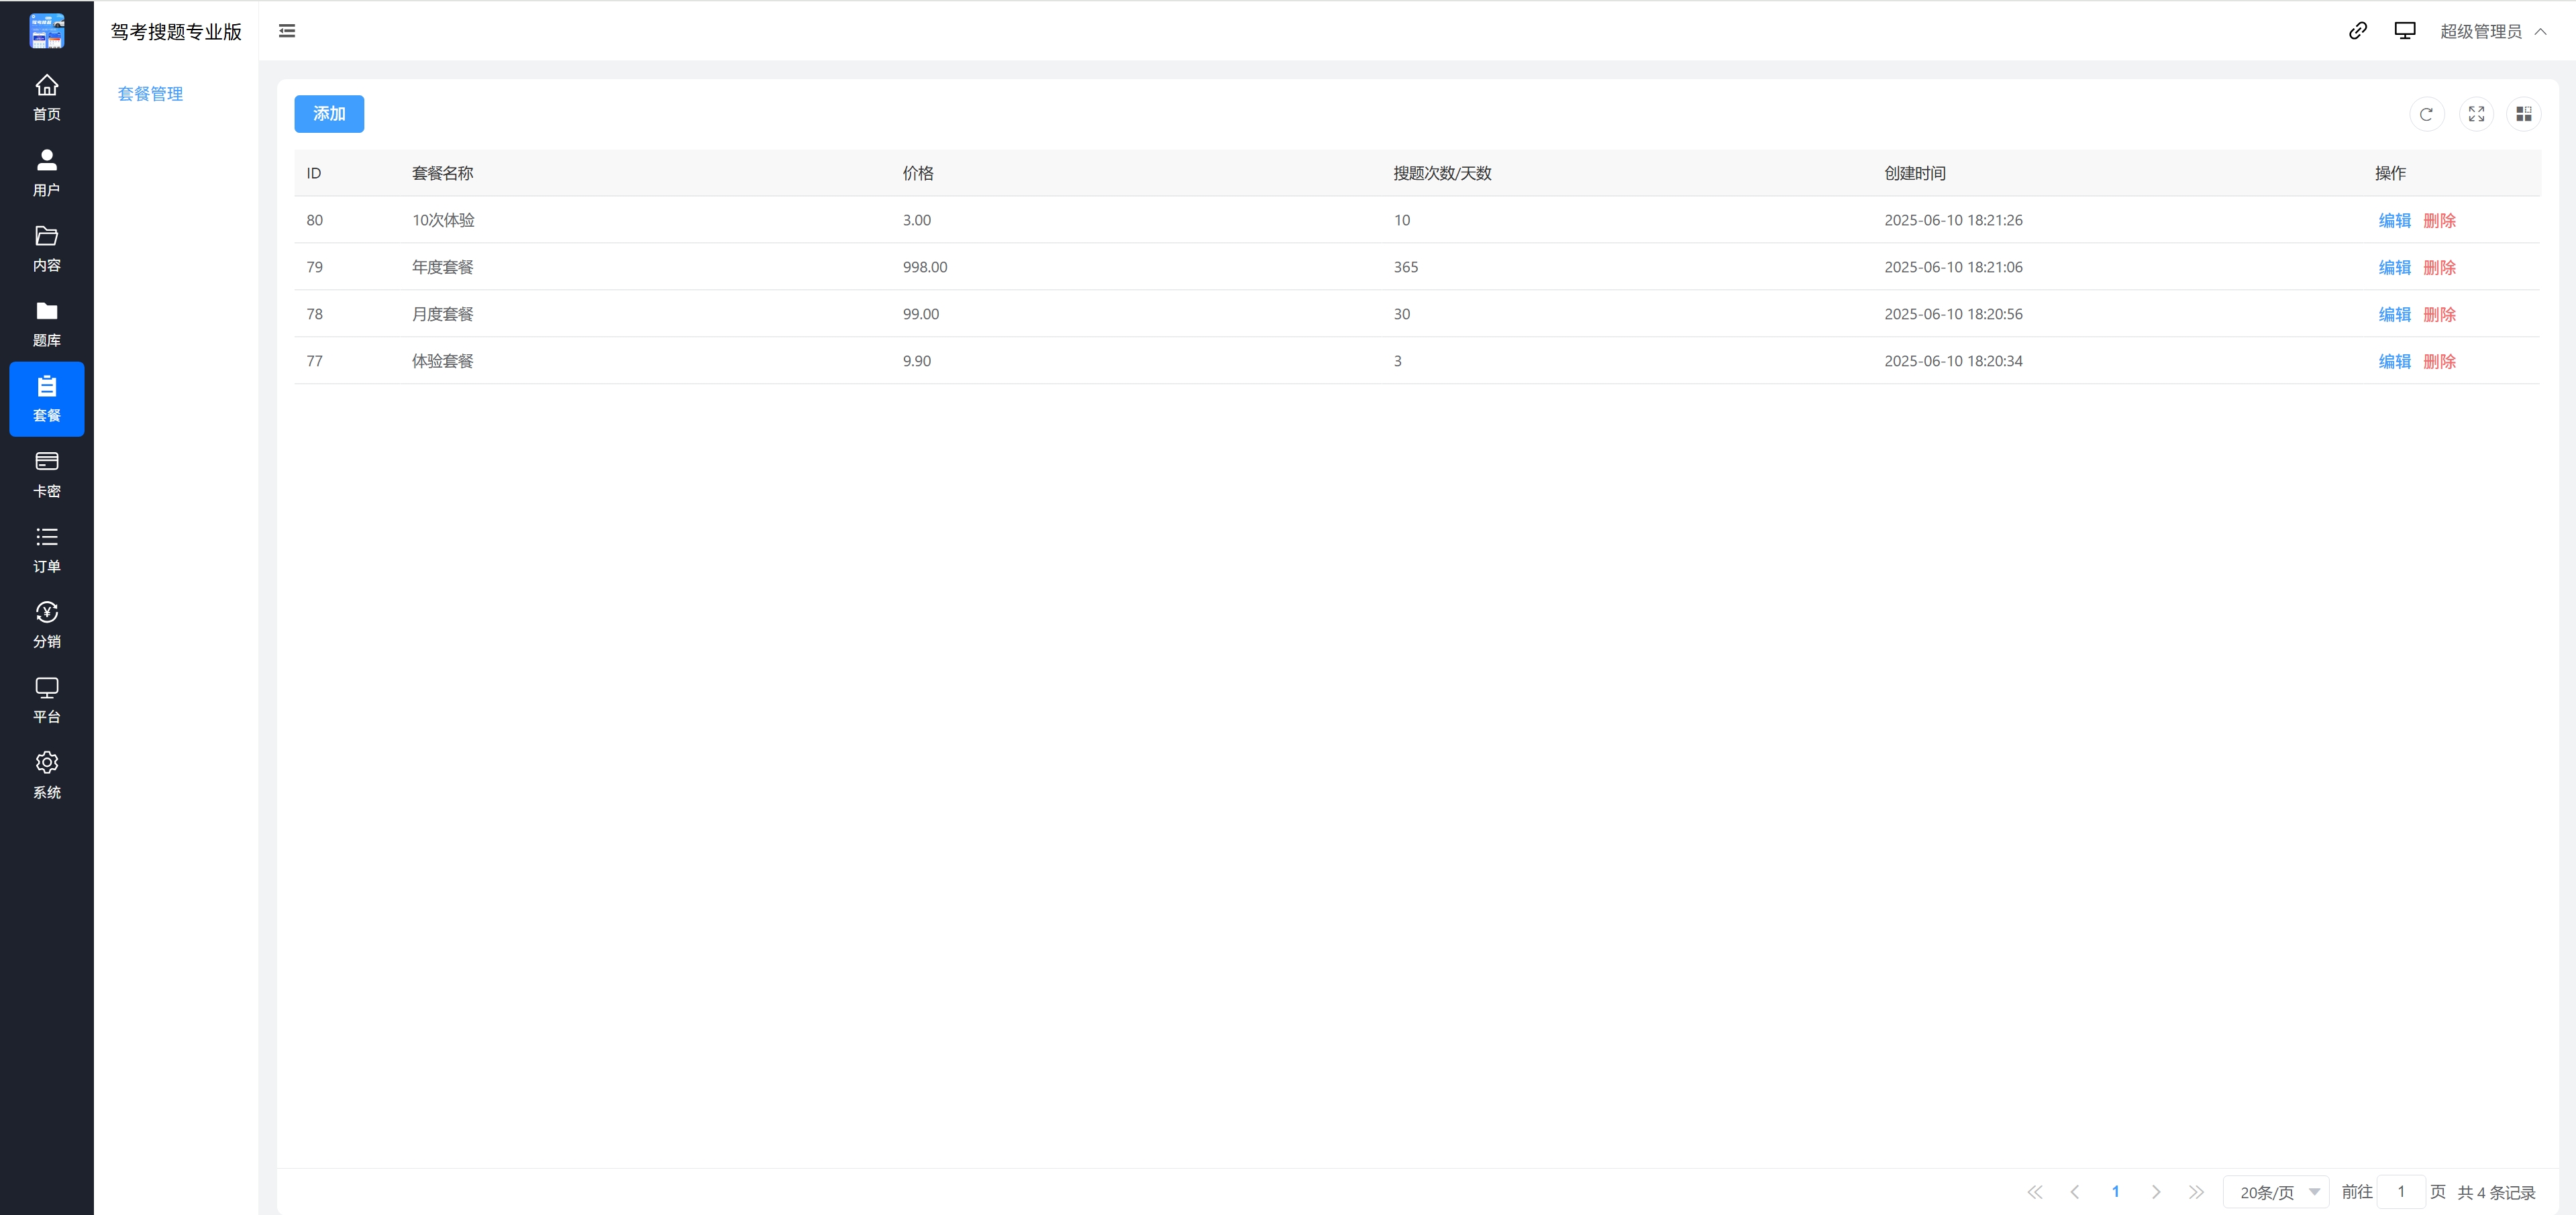Viewport: 2576px width, 1215px height.
Task: Click the monitor icon in header
Action: 2405,31
